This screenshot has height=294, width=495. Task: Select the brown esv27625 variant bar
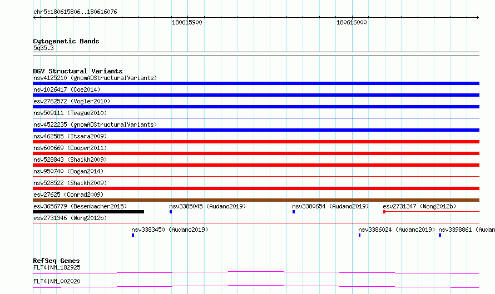[x=256, y=200]
